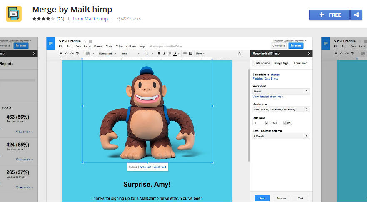The height and width of the screenshot is (202, 367).
Task: Click the stepper arrows of the 825 field
Action: pos(285,122)
